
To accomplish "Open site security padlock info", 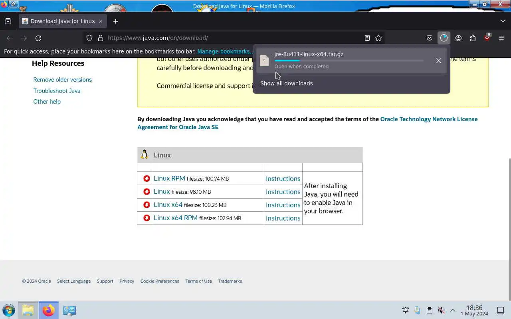I will point(101,38).
